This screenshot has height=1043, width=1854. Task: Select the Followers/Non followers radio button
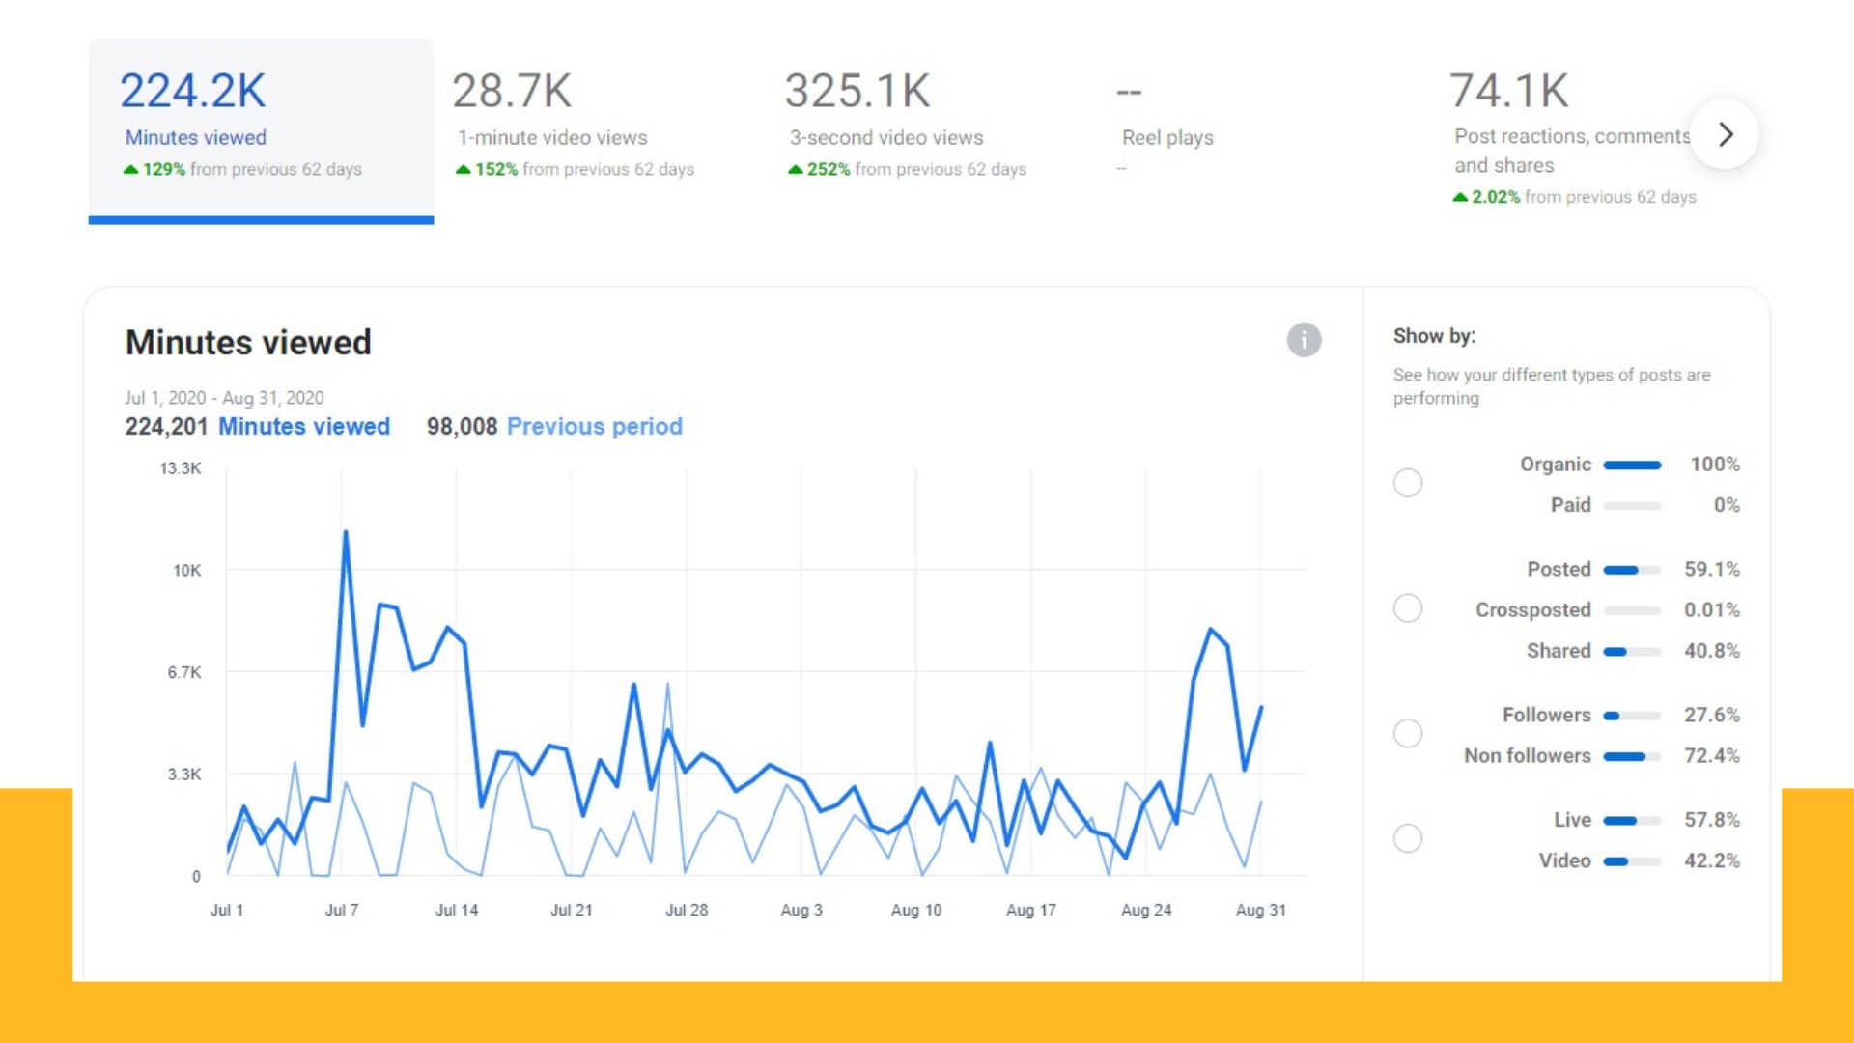coord(1407,734)
